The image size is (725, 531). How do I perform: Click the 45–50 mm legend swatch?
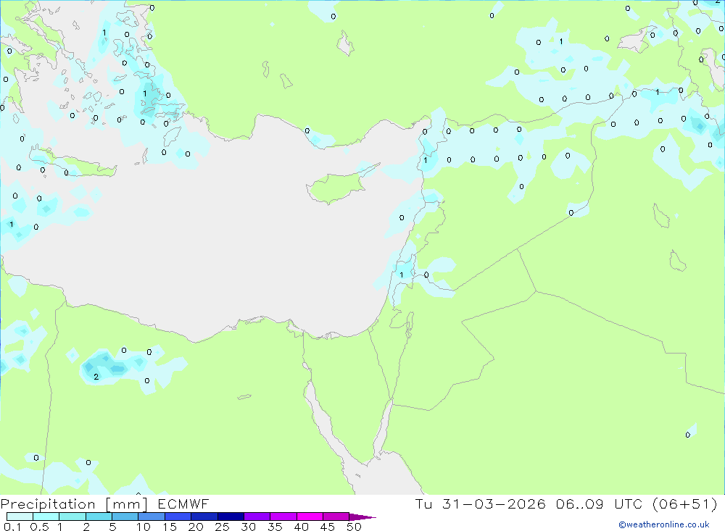point(336,517)
